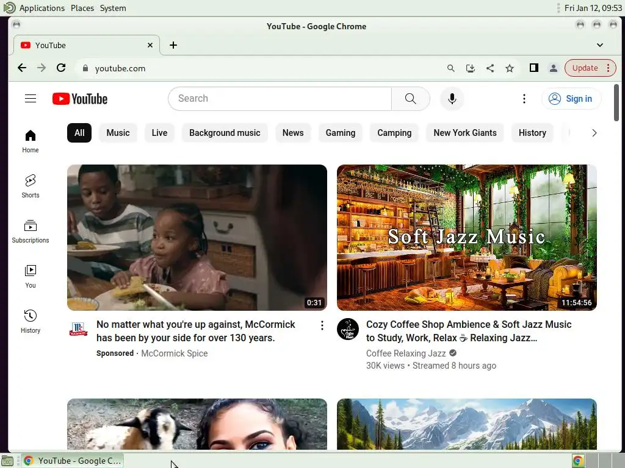This screenshot has width=625, height=468.
Task: Click the install app icon in address bar
Action: [x=471, y=68]
